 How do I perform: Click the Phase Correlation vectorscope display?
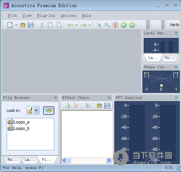pyautogui.click(x=161, y=82)
